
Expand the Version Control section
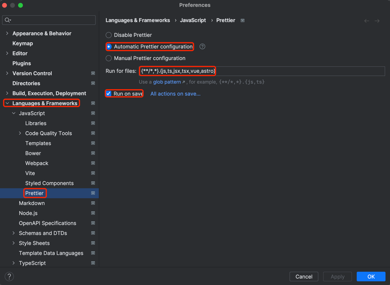(x=7, y=73)
